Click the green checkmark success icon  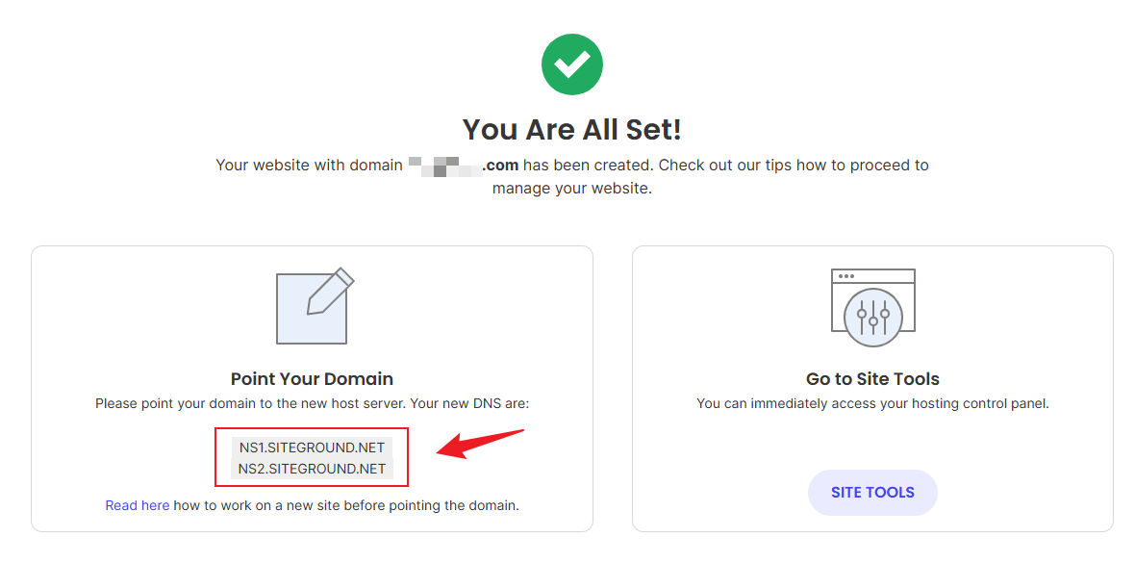click(x=571, y=64)
